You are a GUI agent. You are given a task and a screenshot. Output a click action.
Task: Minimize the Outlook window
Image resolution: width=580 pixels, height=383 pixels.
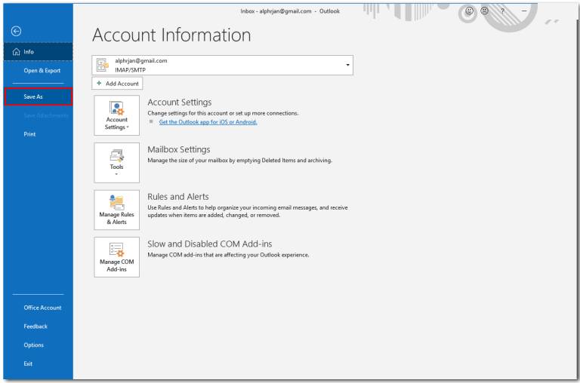524,11
